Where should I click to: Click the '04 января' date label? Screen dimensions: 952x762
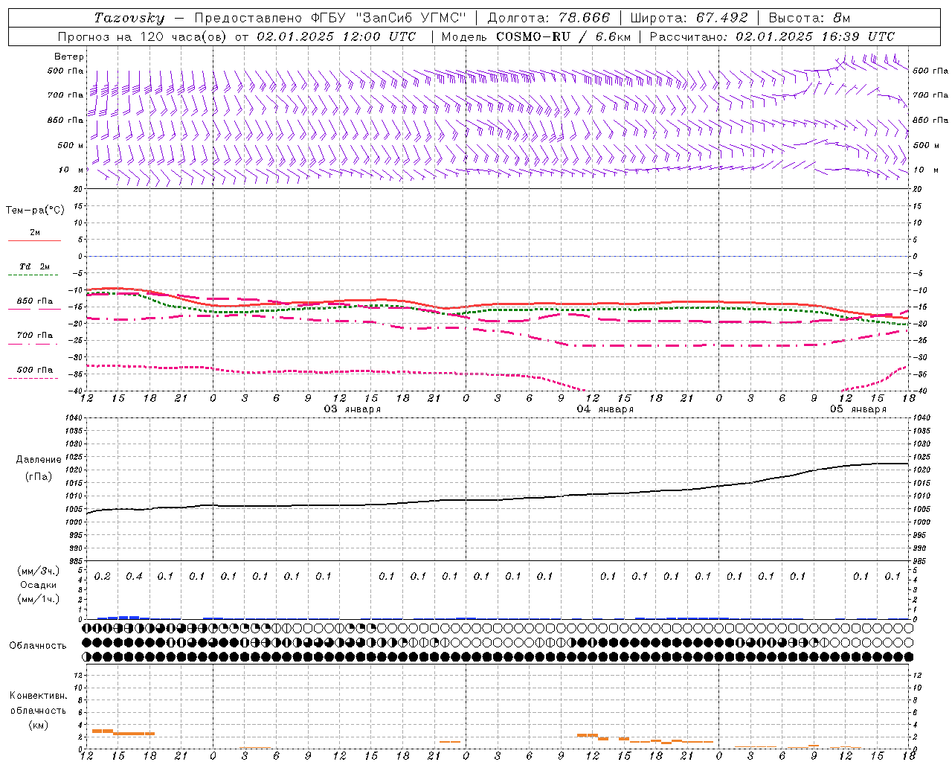605,409
